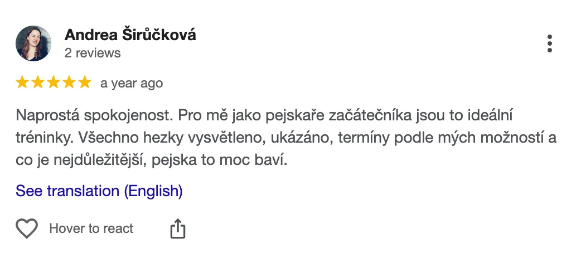Open Andrea Širůčková's profile photo
This screenshot has width=581, height=263.
(x=33, y=43)
